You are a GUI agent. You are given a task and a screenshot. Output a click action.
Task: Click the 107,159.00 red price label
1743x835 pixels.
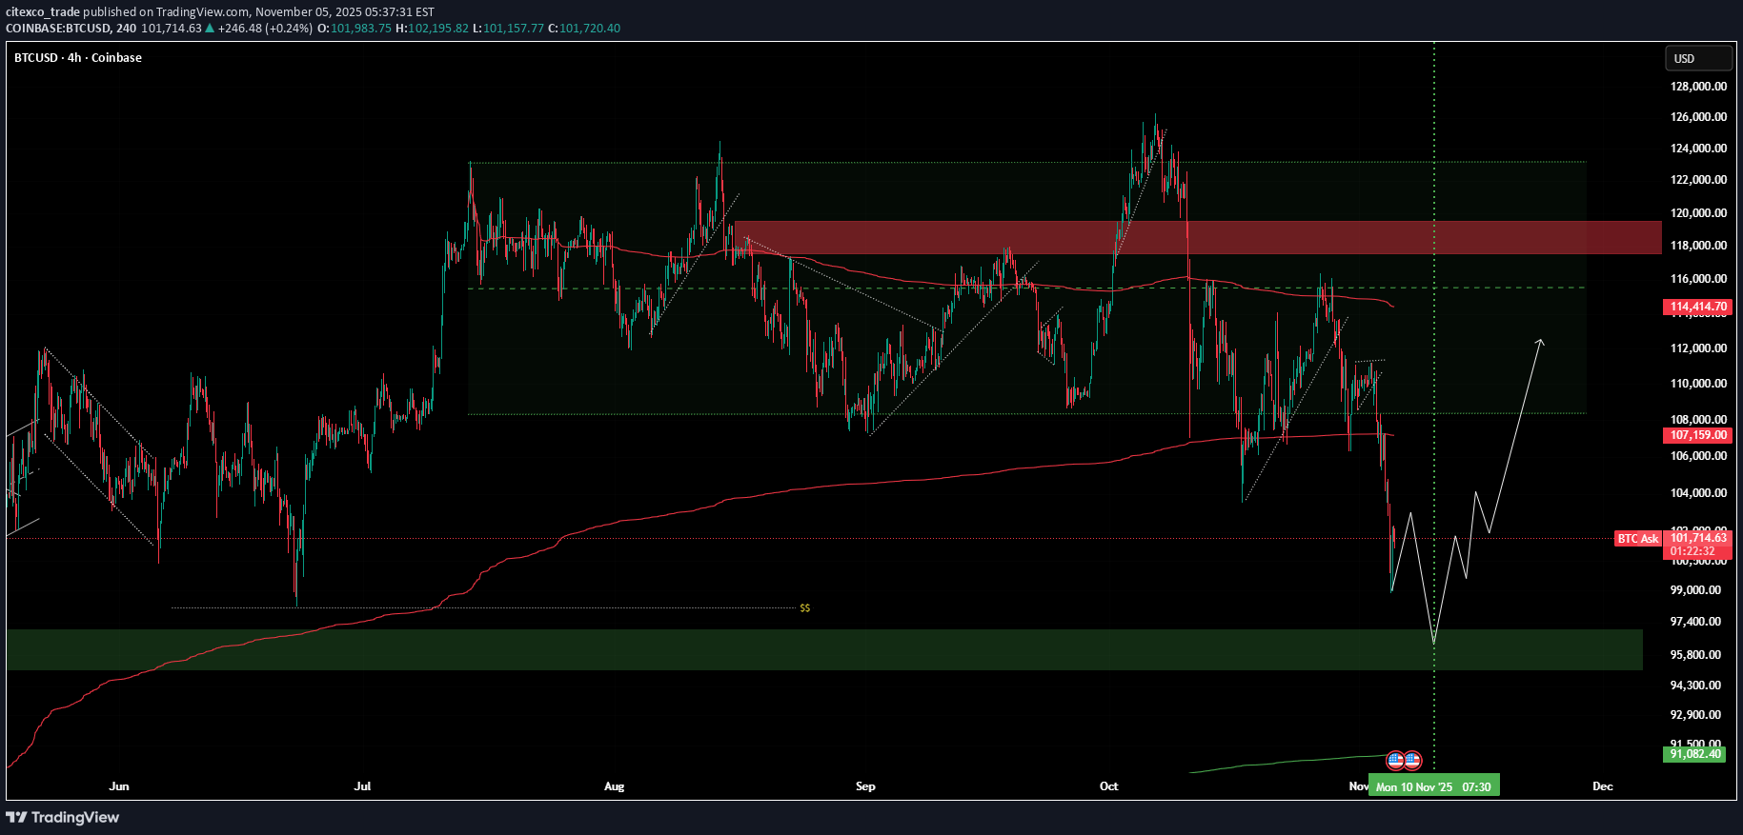(1698, 435)
